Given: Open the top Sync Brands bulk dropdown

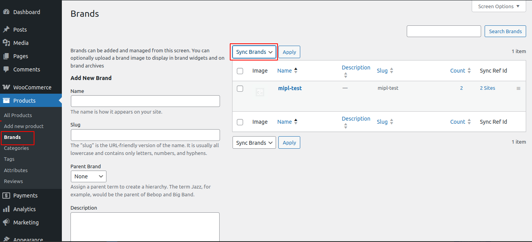Looking at the screenshot, I should click(x=254, y=52).
